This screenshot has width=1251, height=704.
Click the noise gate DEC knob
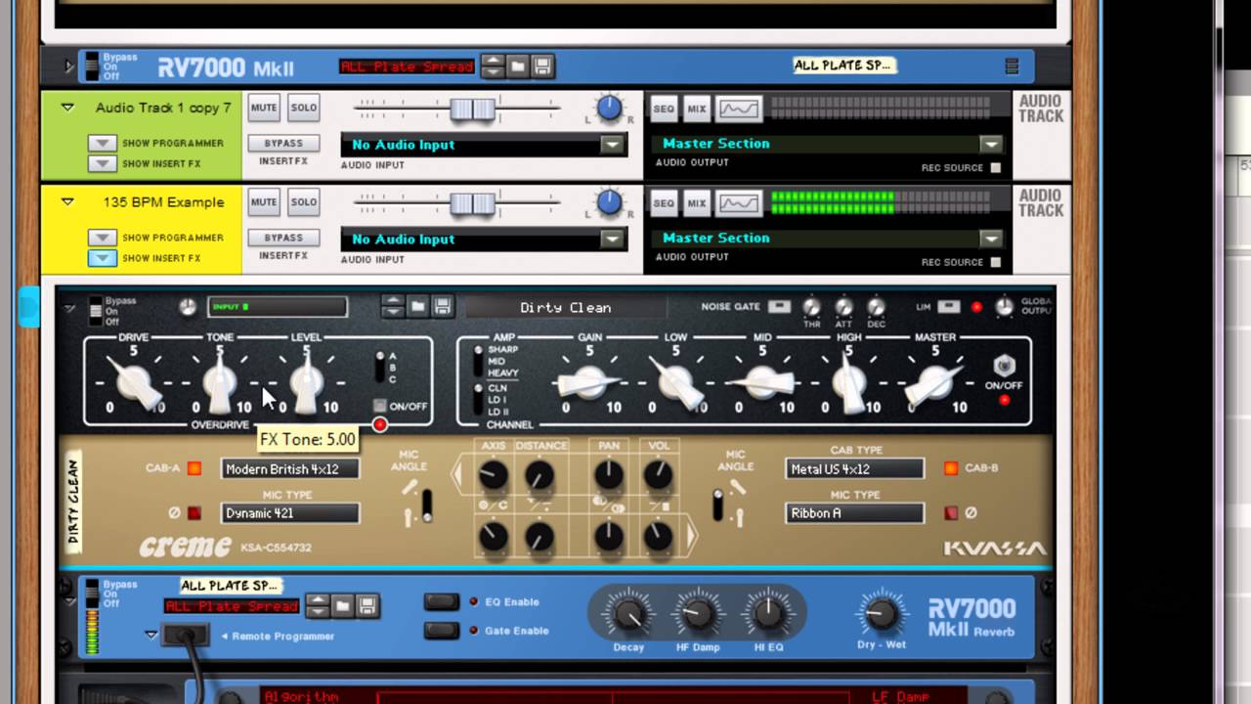(876, 307)
